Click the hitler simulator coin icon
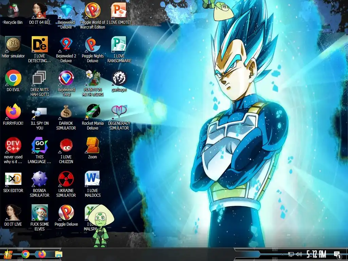Viewport: 348px width, 261px height. pyautogui.click(x=13, y=45)
